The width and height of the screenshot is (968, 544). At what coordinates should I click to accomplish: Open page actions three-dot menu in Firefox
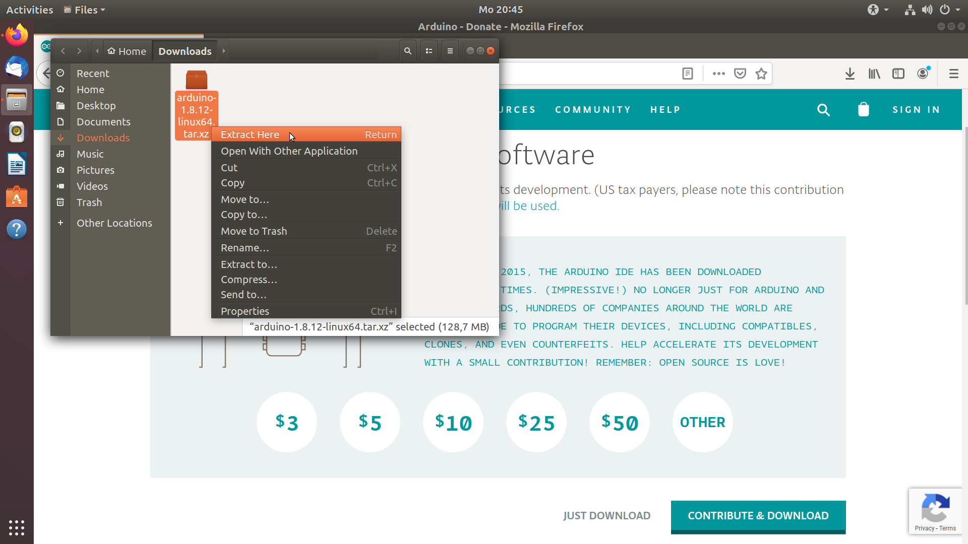[719, 74]
